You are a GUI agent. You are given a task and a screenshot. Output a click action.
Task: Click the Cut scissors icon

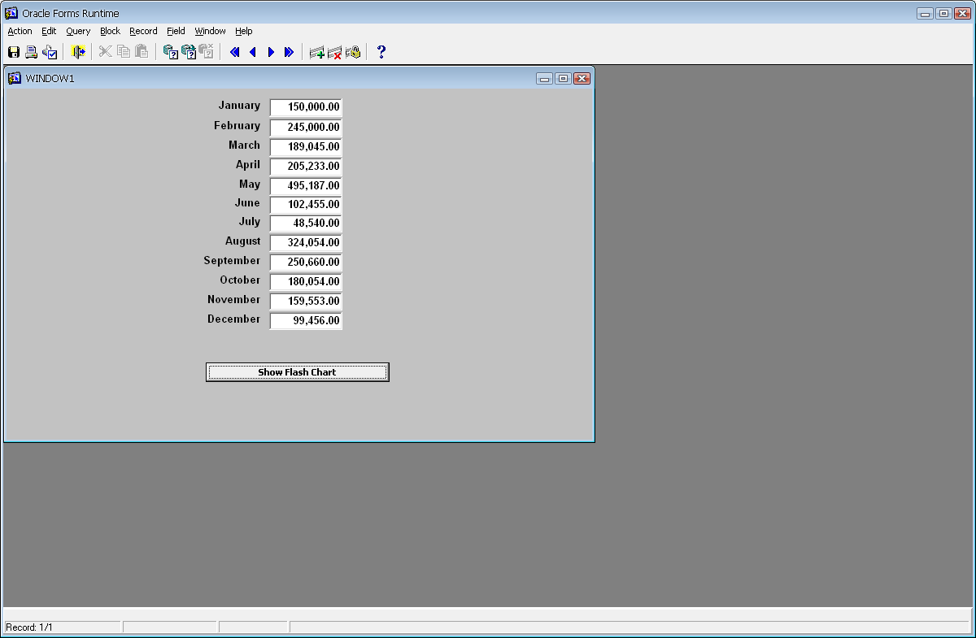[x=105, y=52]
